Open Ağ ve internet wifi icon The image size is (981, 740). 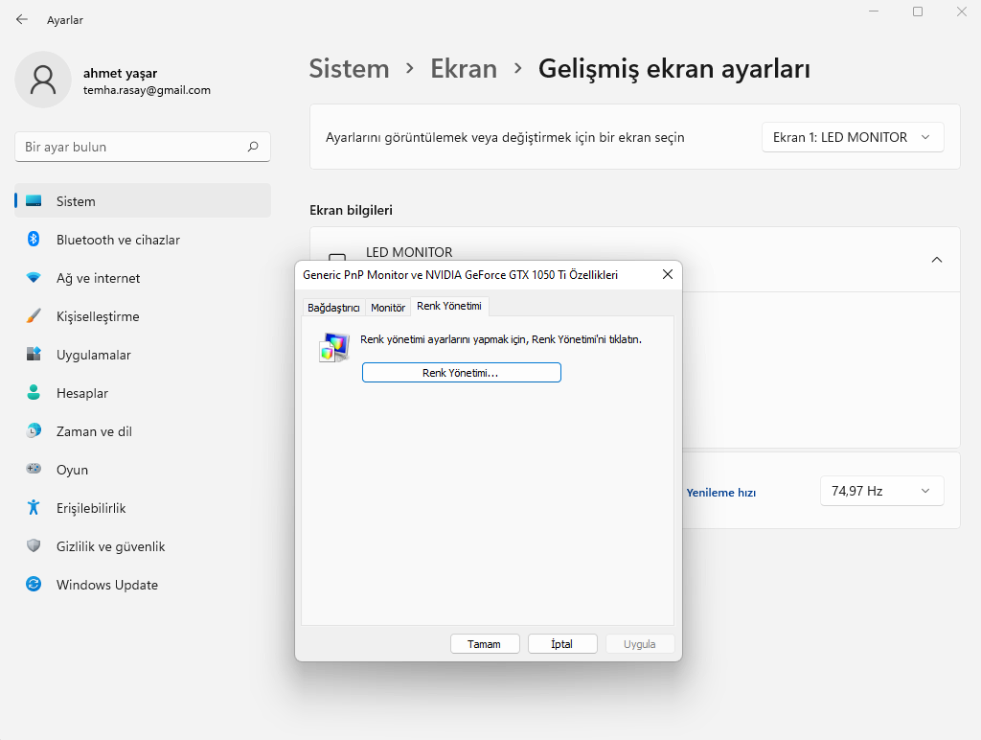pyautogui.click(x=34, y=278)
